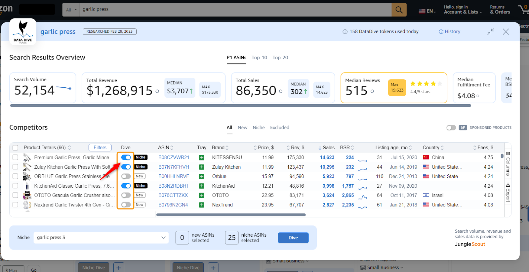Click the Israel flag icon
529x272 pixels.
pos(426,195)
